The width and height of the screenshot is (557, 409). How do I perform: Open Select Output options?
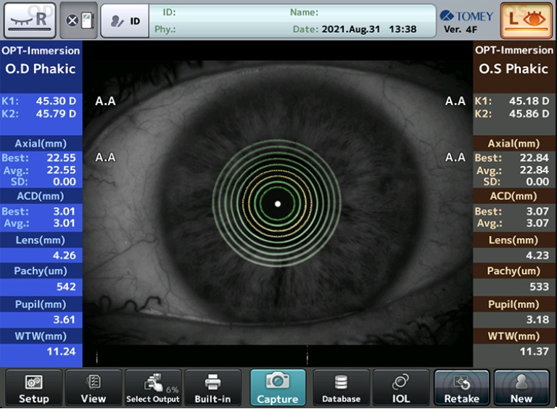point(153,387)
